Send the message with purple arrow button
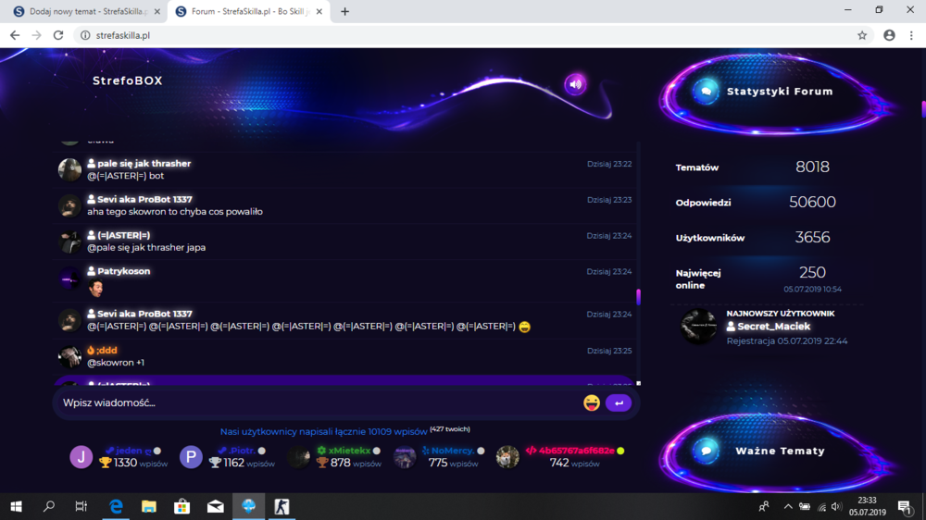The width and height of the screenshot is (926, 520). point(619,403)
